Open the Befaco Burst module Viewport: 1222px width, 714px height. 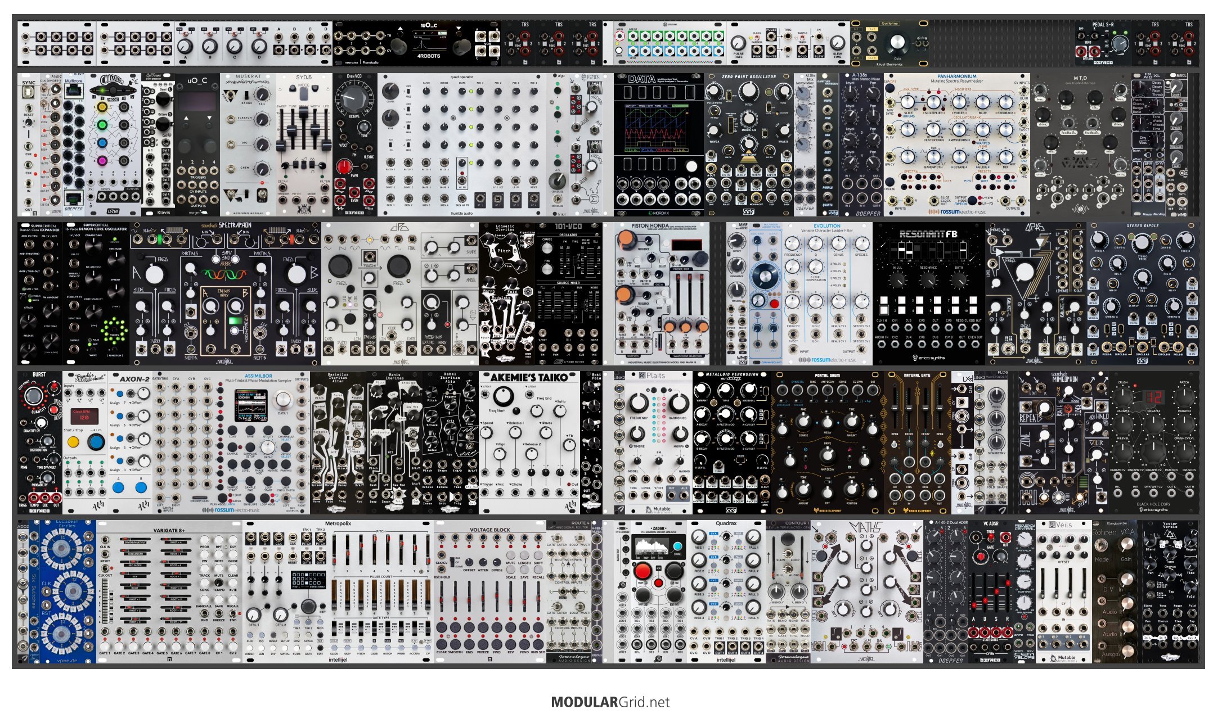[39, 442]
